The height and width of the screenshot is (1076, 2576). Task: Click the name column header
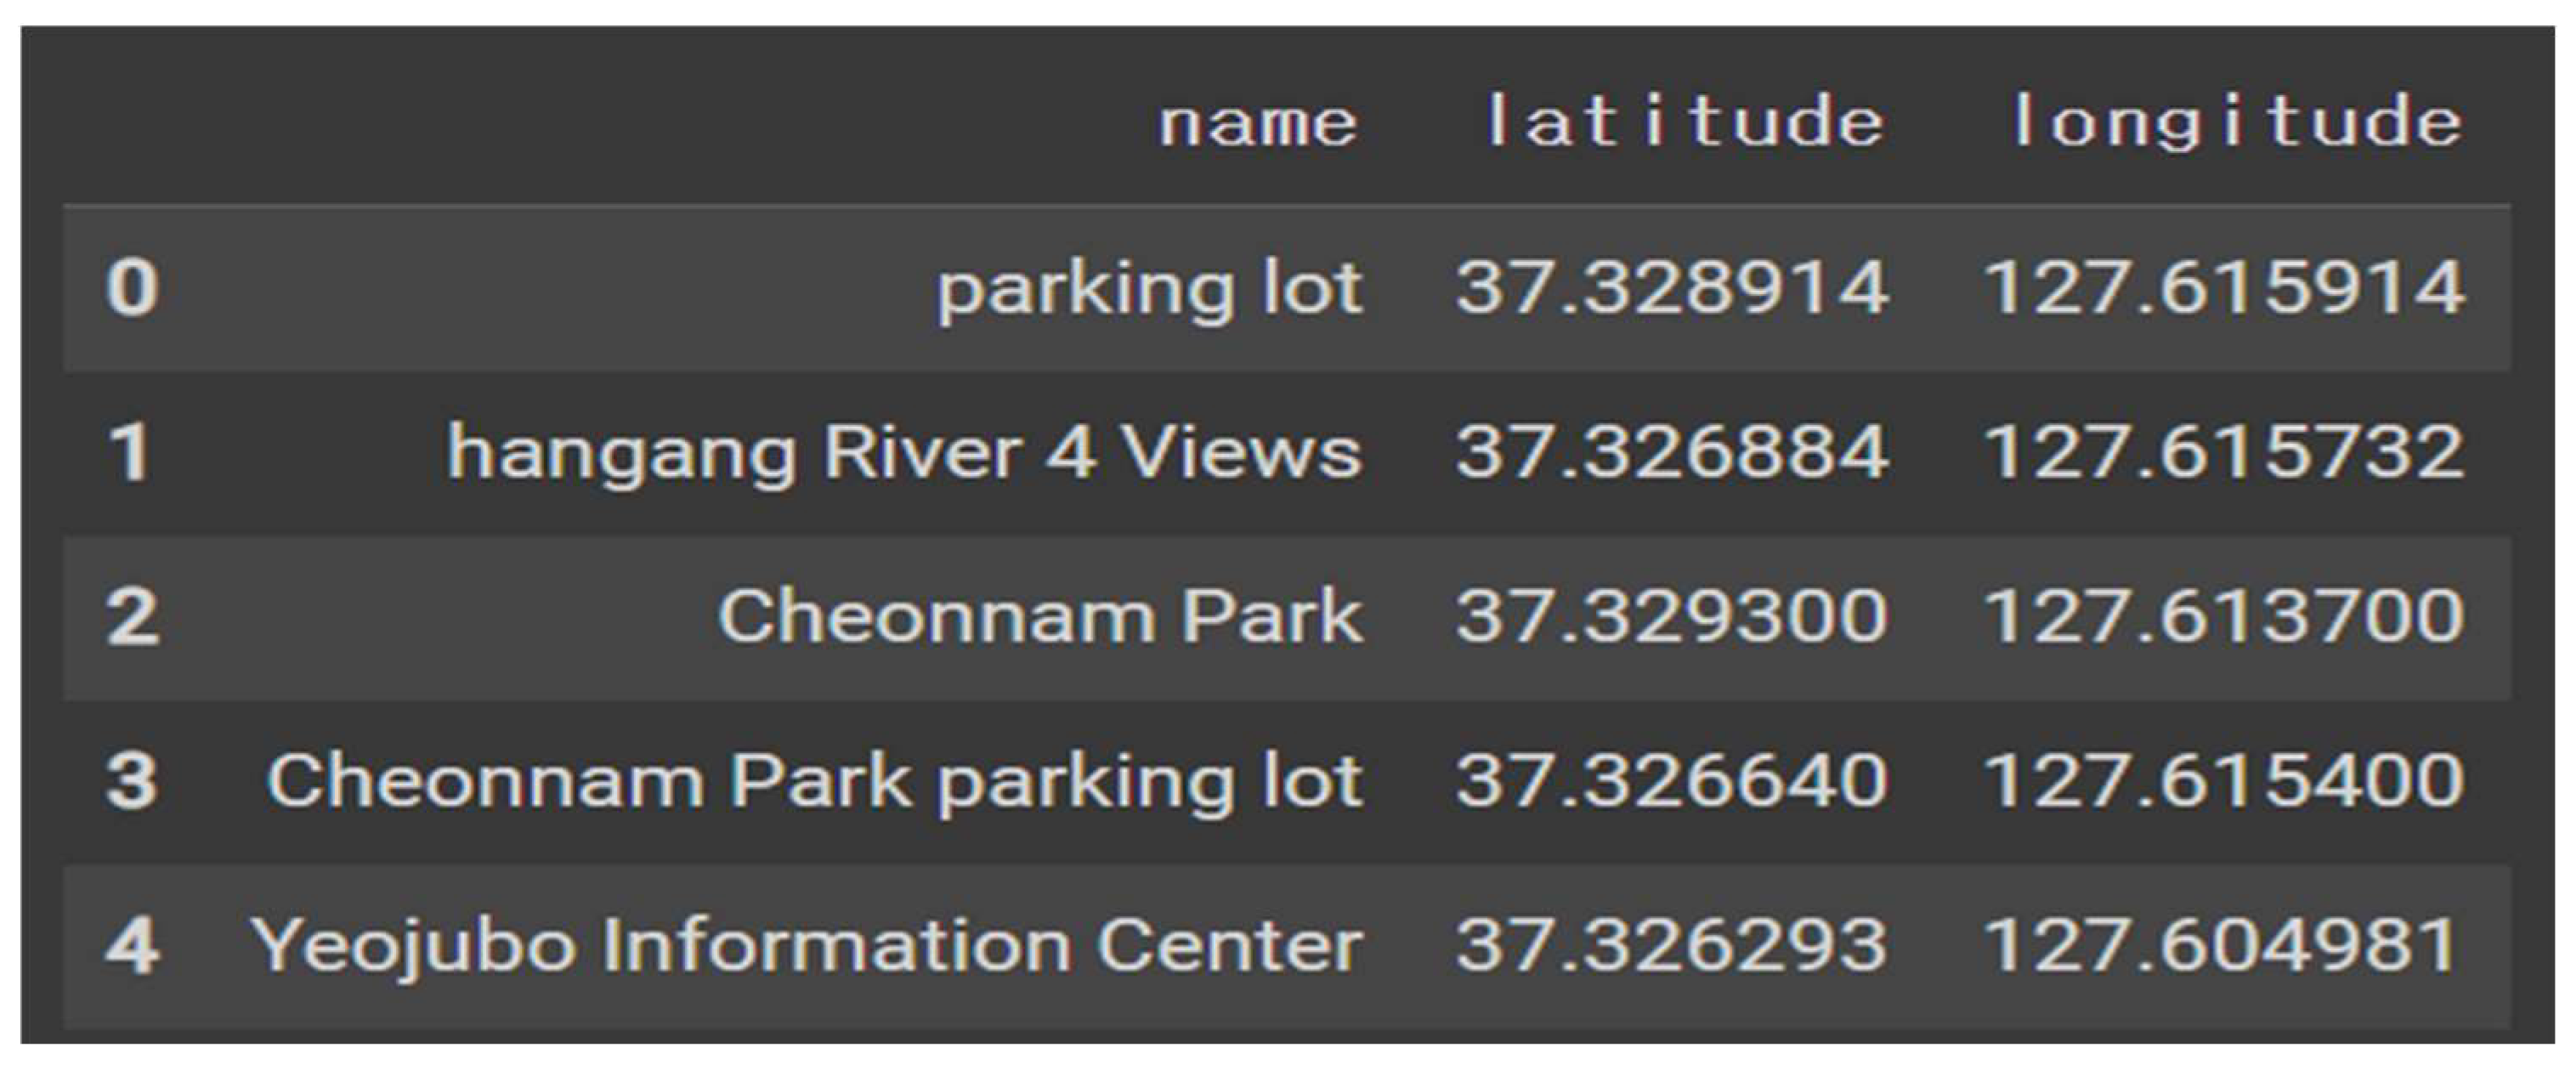(x=1257, y=124)
